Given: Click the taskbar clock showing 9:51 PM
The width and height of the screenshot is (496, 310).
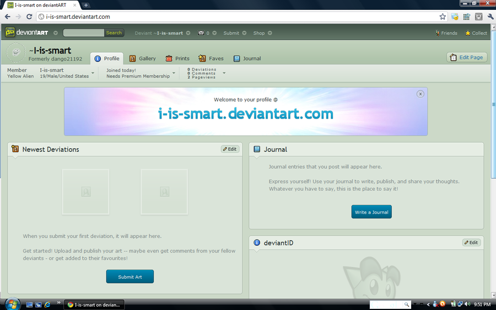Looking at the screenshot, I should point(482,304).
